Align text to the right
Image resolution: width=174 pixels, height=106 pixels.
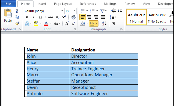pyautogui.click(x=96, y=17)
